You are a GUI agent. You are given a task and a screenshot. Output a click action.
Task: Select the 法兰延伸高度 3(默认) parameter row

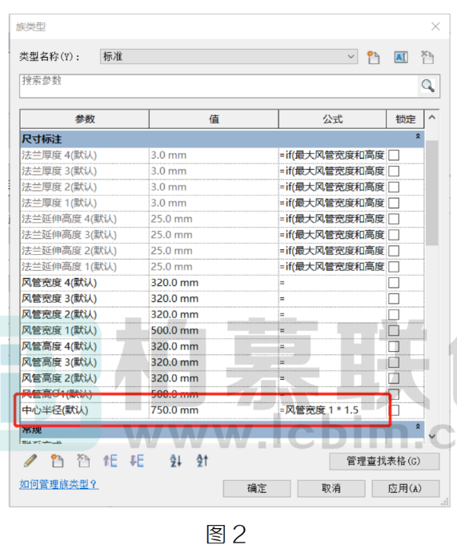point(222,235)
